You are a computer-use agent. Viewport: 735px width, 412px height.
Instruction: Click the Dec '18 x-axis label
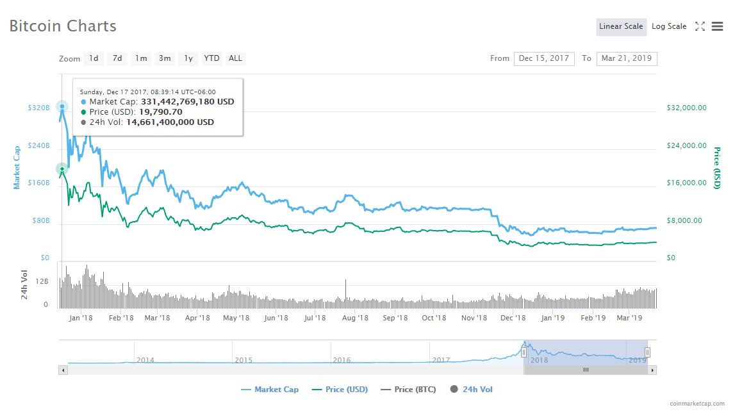click(513, 318)
